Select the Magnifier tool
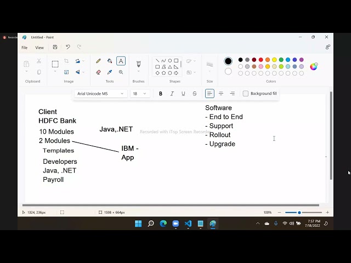Screen dimensions: 351x263 (121, 72)
